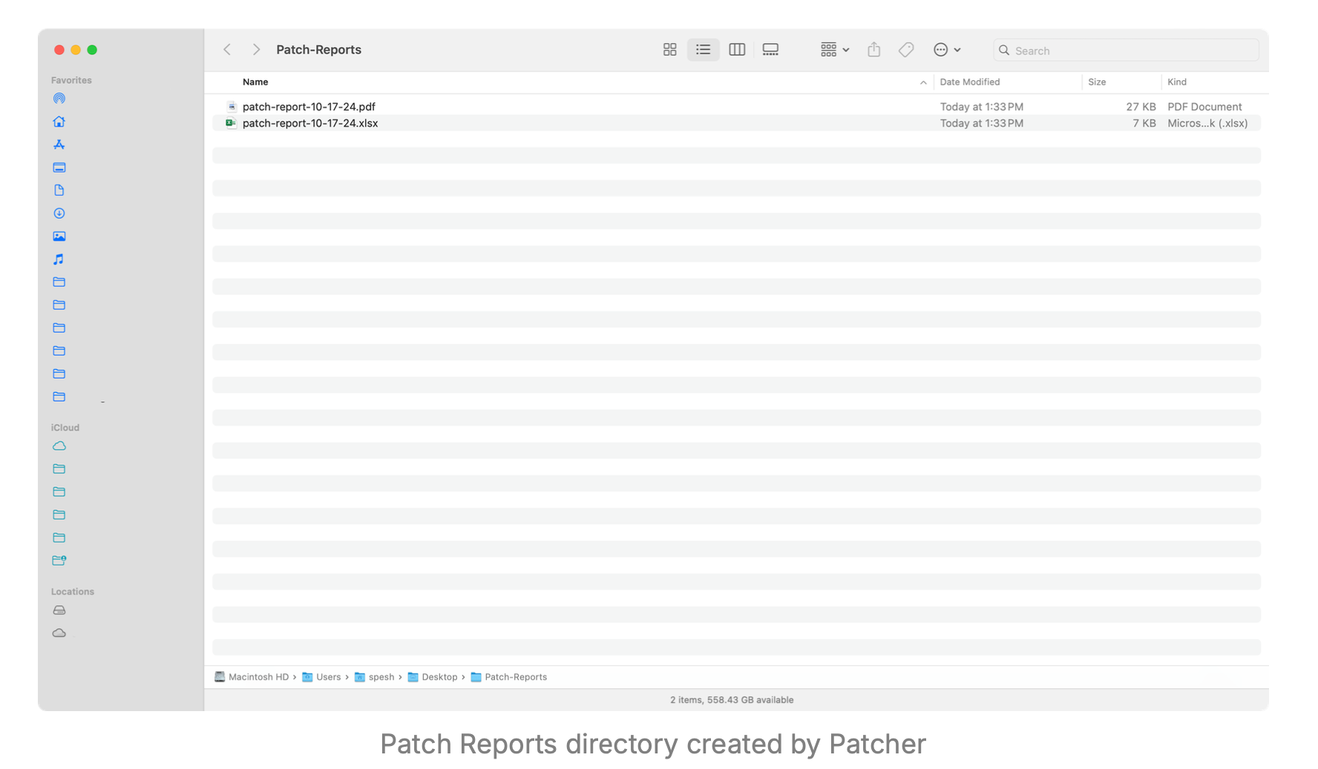The image size is (1318, 769).
Task: Open iCloud Drive cloud icon in sidebar
Action: click(x=59, y=446)
